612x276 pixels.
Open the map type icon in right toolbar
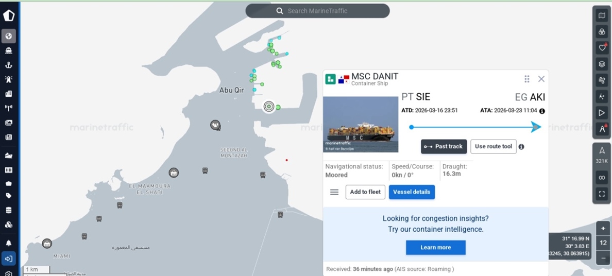602,16
